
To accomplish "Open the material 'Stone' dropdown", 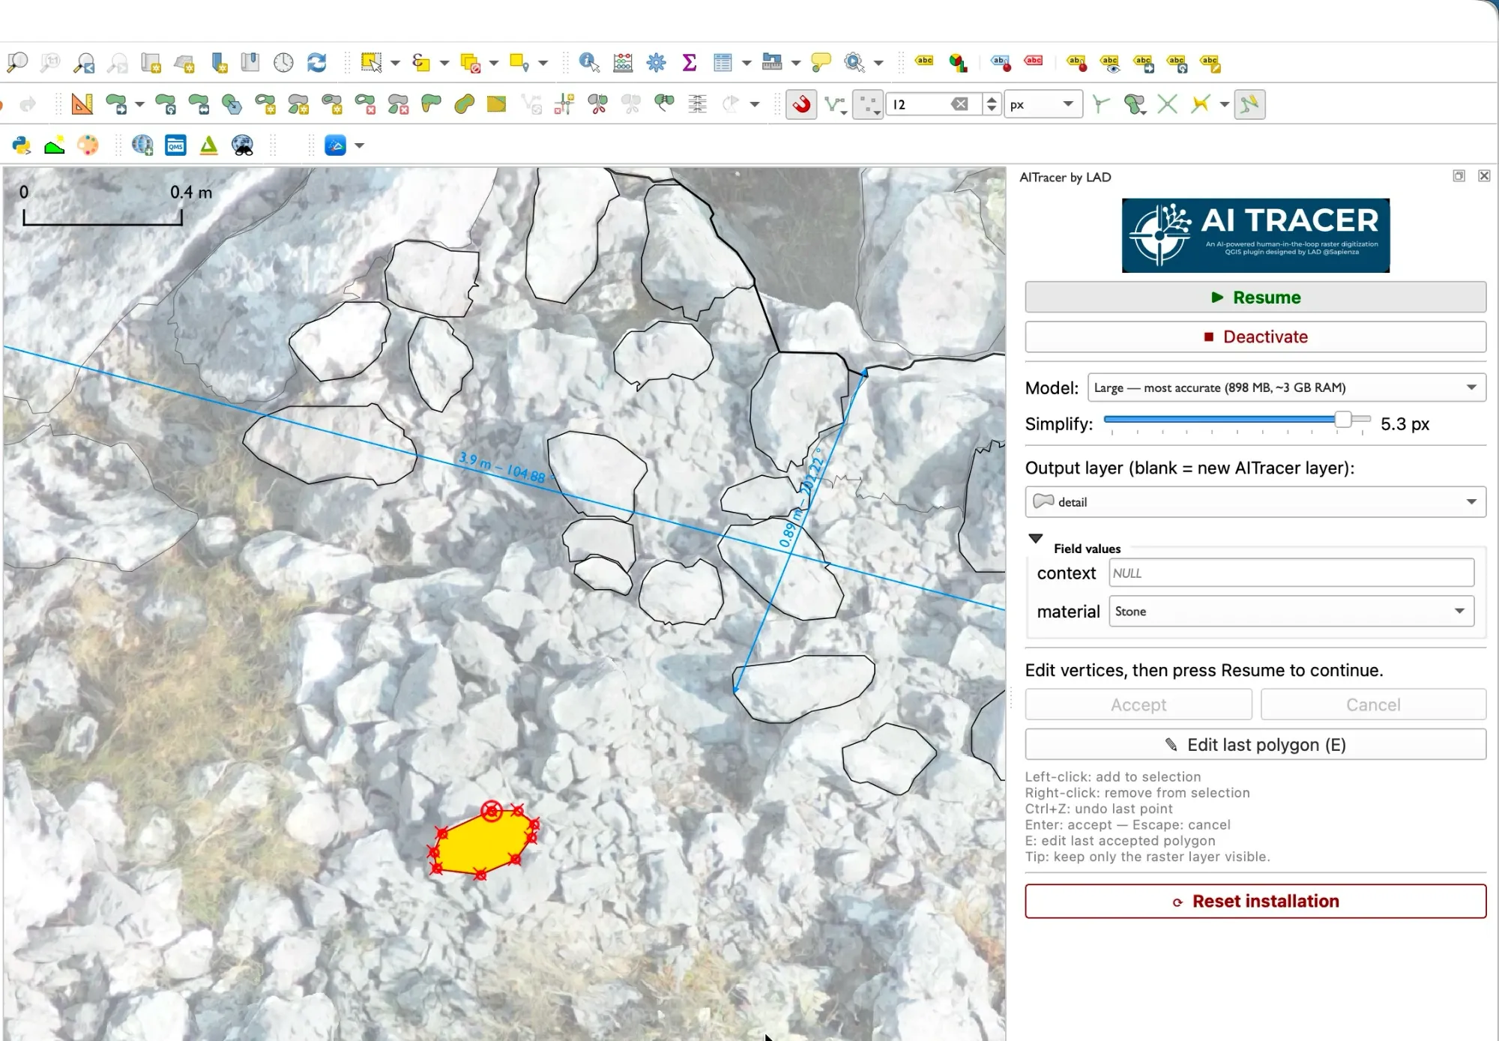I will pos(1291,612).
